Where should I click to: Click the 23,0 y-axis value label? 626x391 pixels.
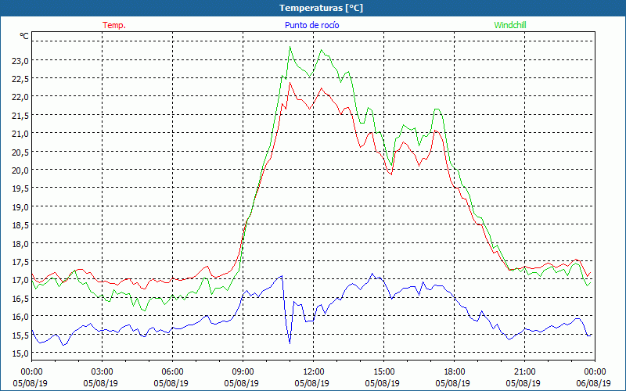(x=20, y=60)
